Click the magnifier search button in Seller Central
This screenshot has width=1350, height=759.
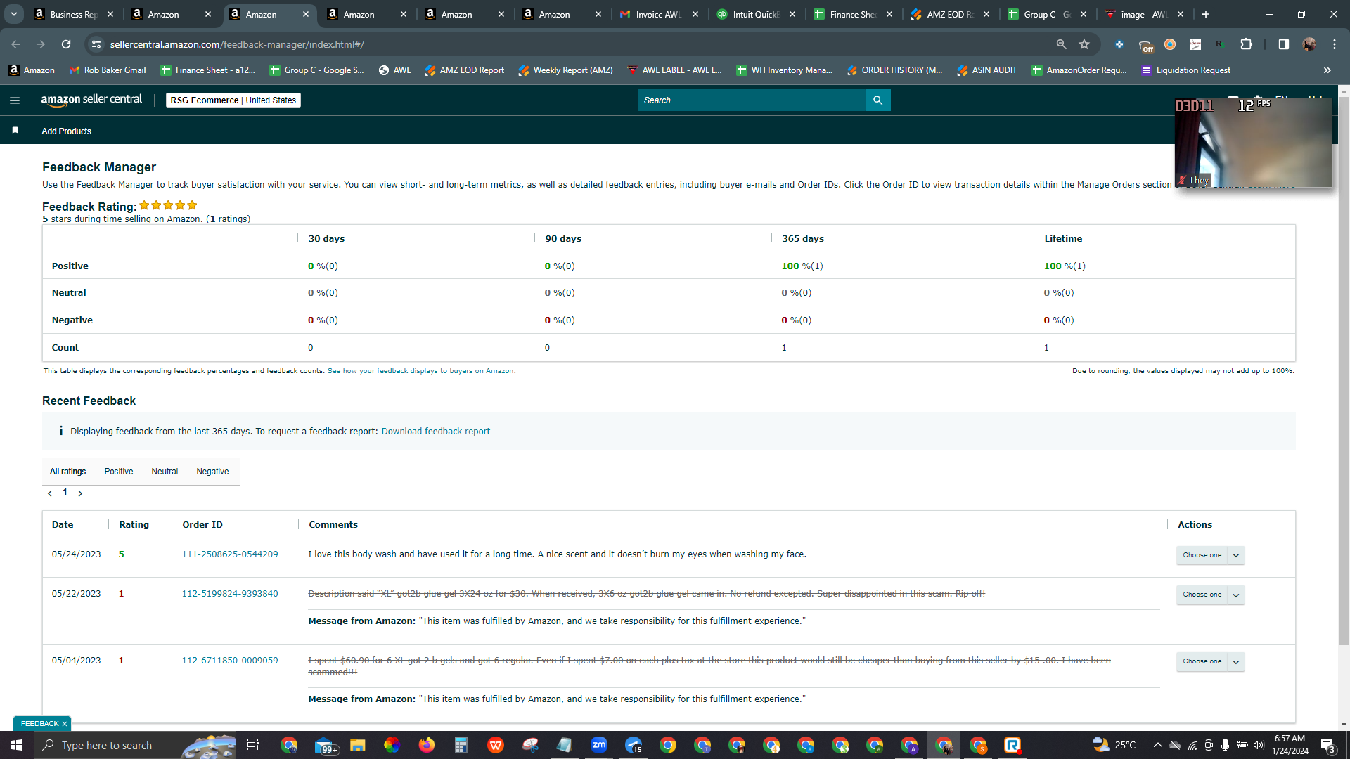point(877,100)
